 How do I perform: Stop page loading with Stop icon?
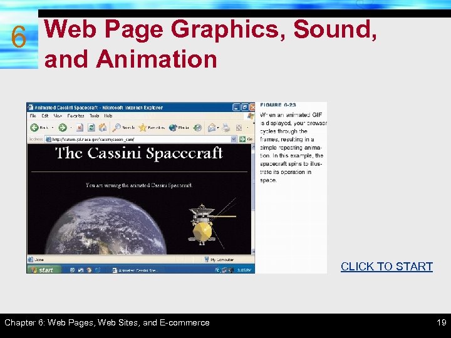(80, 127)
